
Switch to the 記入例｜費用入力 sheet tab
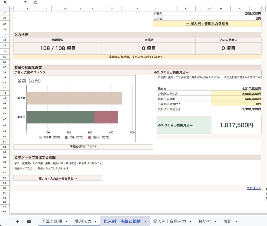click(x=170, y=221)
